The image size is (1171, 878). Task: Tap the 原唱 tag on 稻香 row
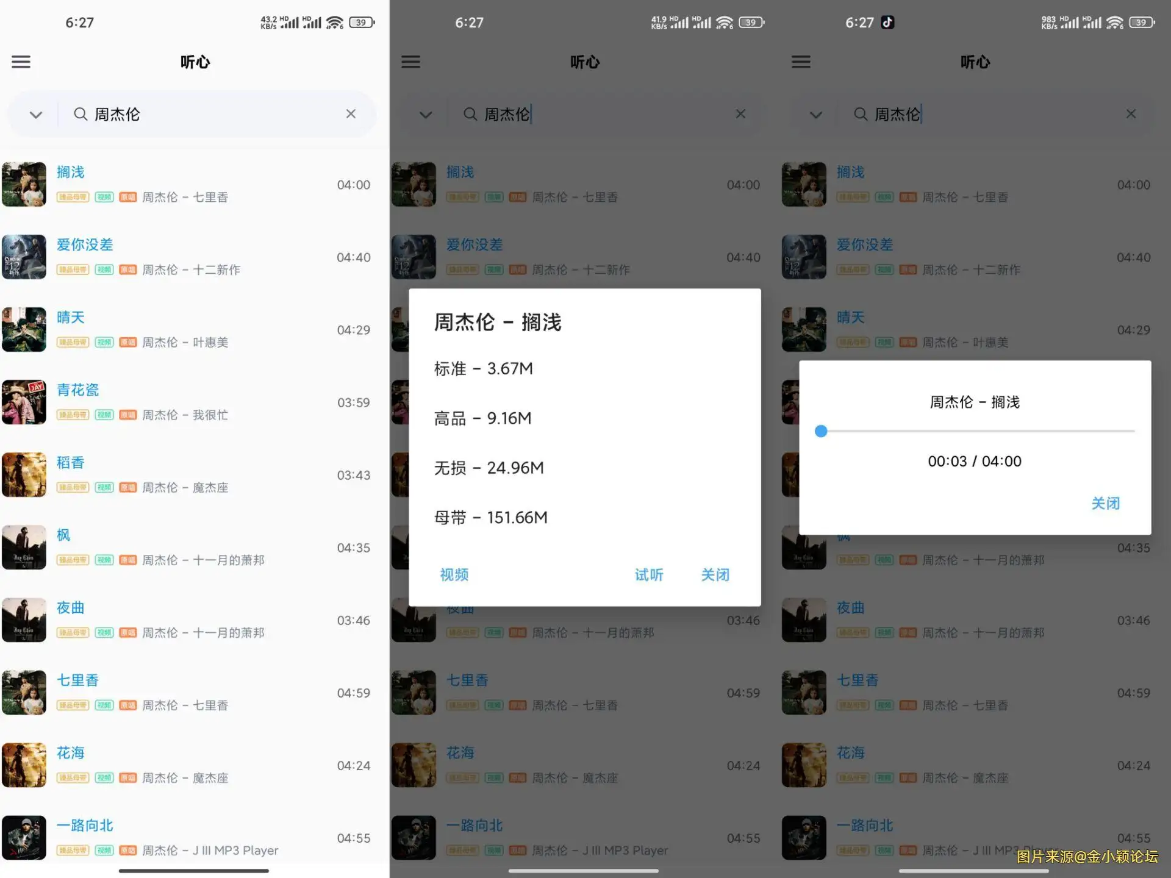pos(127,487)
